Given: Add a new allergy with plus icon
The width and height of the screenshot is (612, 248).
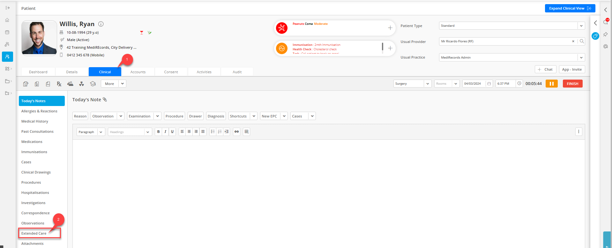Looking at the screenshot, I should [390, 28].
